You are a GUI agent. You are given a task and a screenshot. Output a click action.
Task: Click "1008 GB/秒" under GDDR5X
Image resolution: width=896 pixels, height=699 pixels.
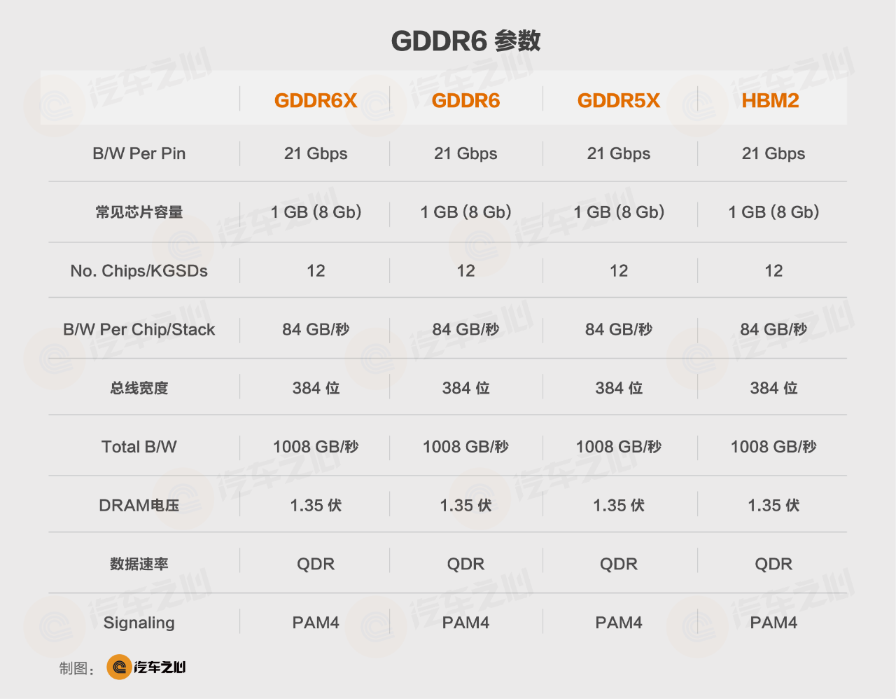coord(619,447)
